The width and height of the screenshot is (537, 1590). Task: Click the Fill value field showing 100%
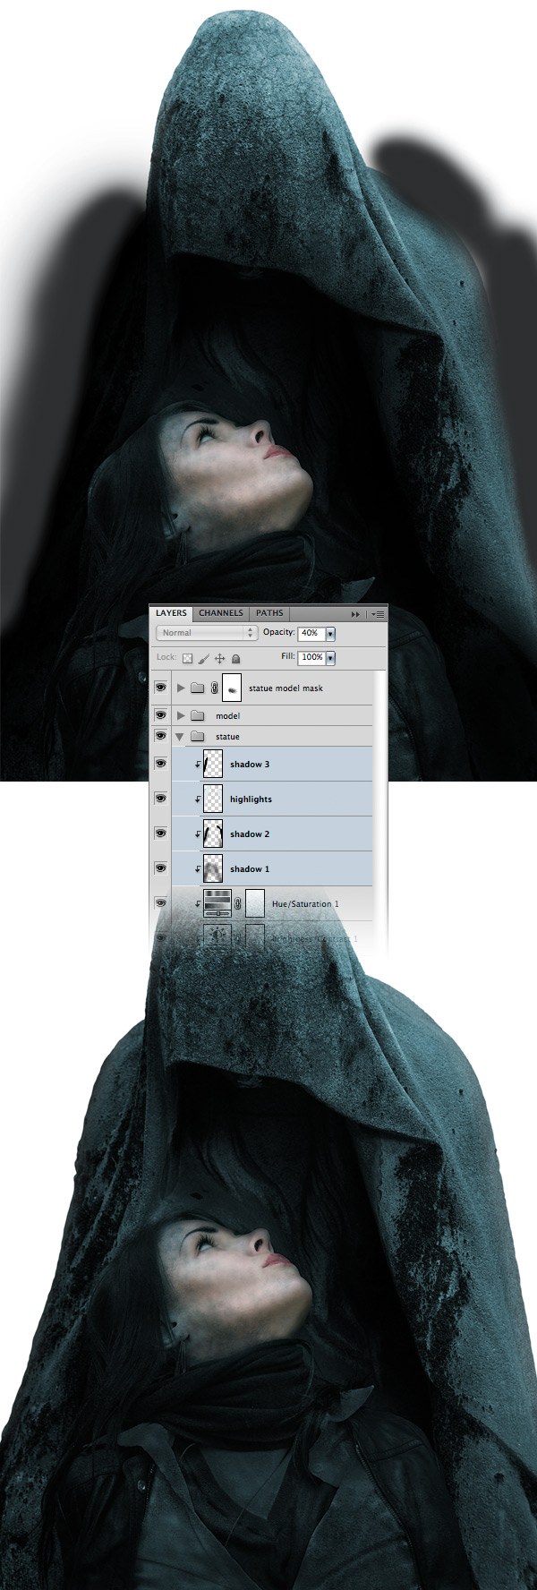pyautogui.click(x=311, y=657)
